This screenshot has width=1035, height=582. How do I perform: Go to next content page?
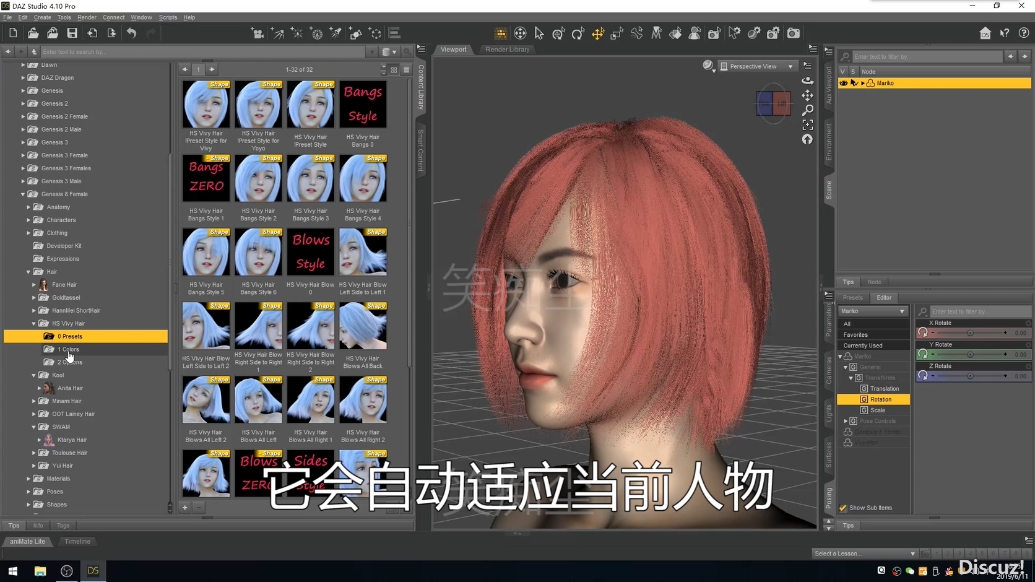(212, 69)
